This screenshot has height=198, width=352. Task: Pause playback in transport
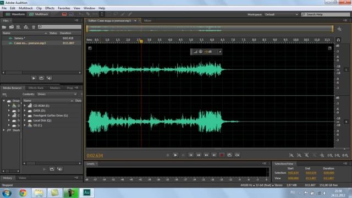[183, 155]
